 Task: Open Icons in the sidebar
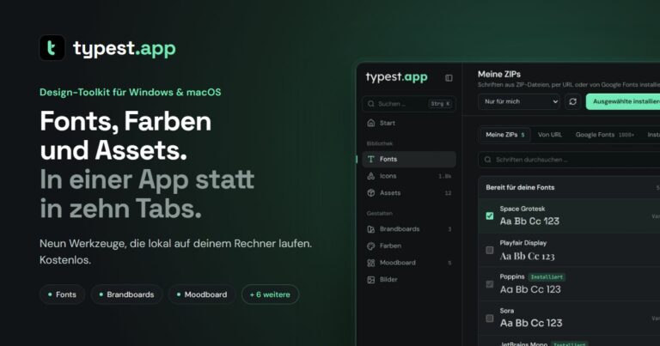[409, 176]
